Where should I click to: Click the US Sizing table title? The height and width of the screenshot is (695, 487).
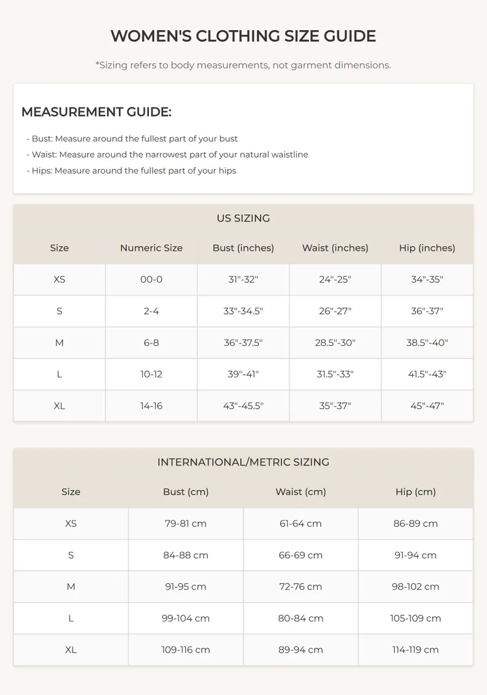(x=243, y=218)
